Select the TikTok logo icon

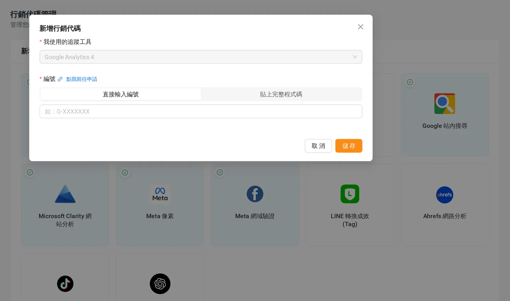tap(65, 284)
